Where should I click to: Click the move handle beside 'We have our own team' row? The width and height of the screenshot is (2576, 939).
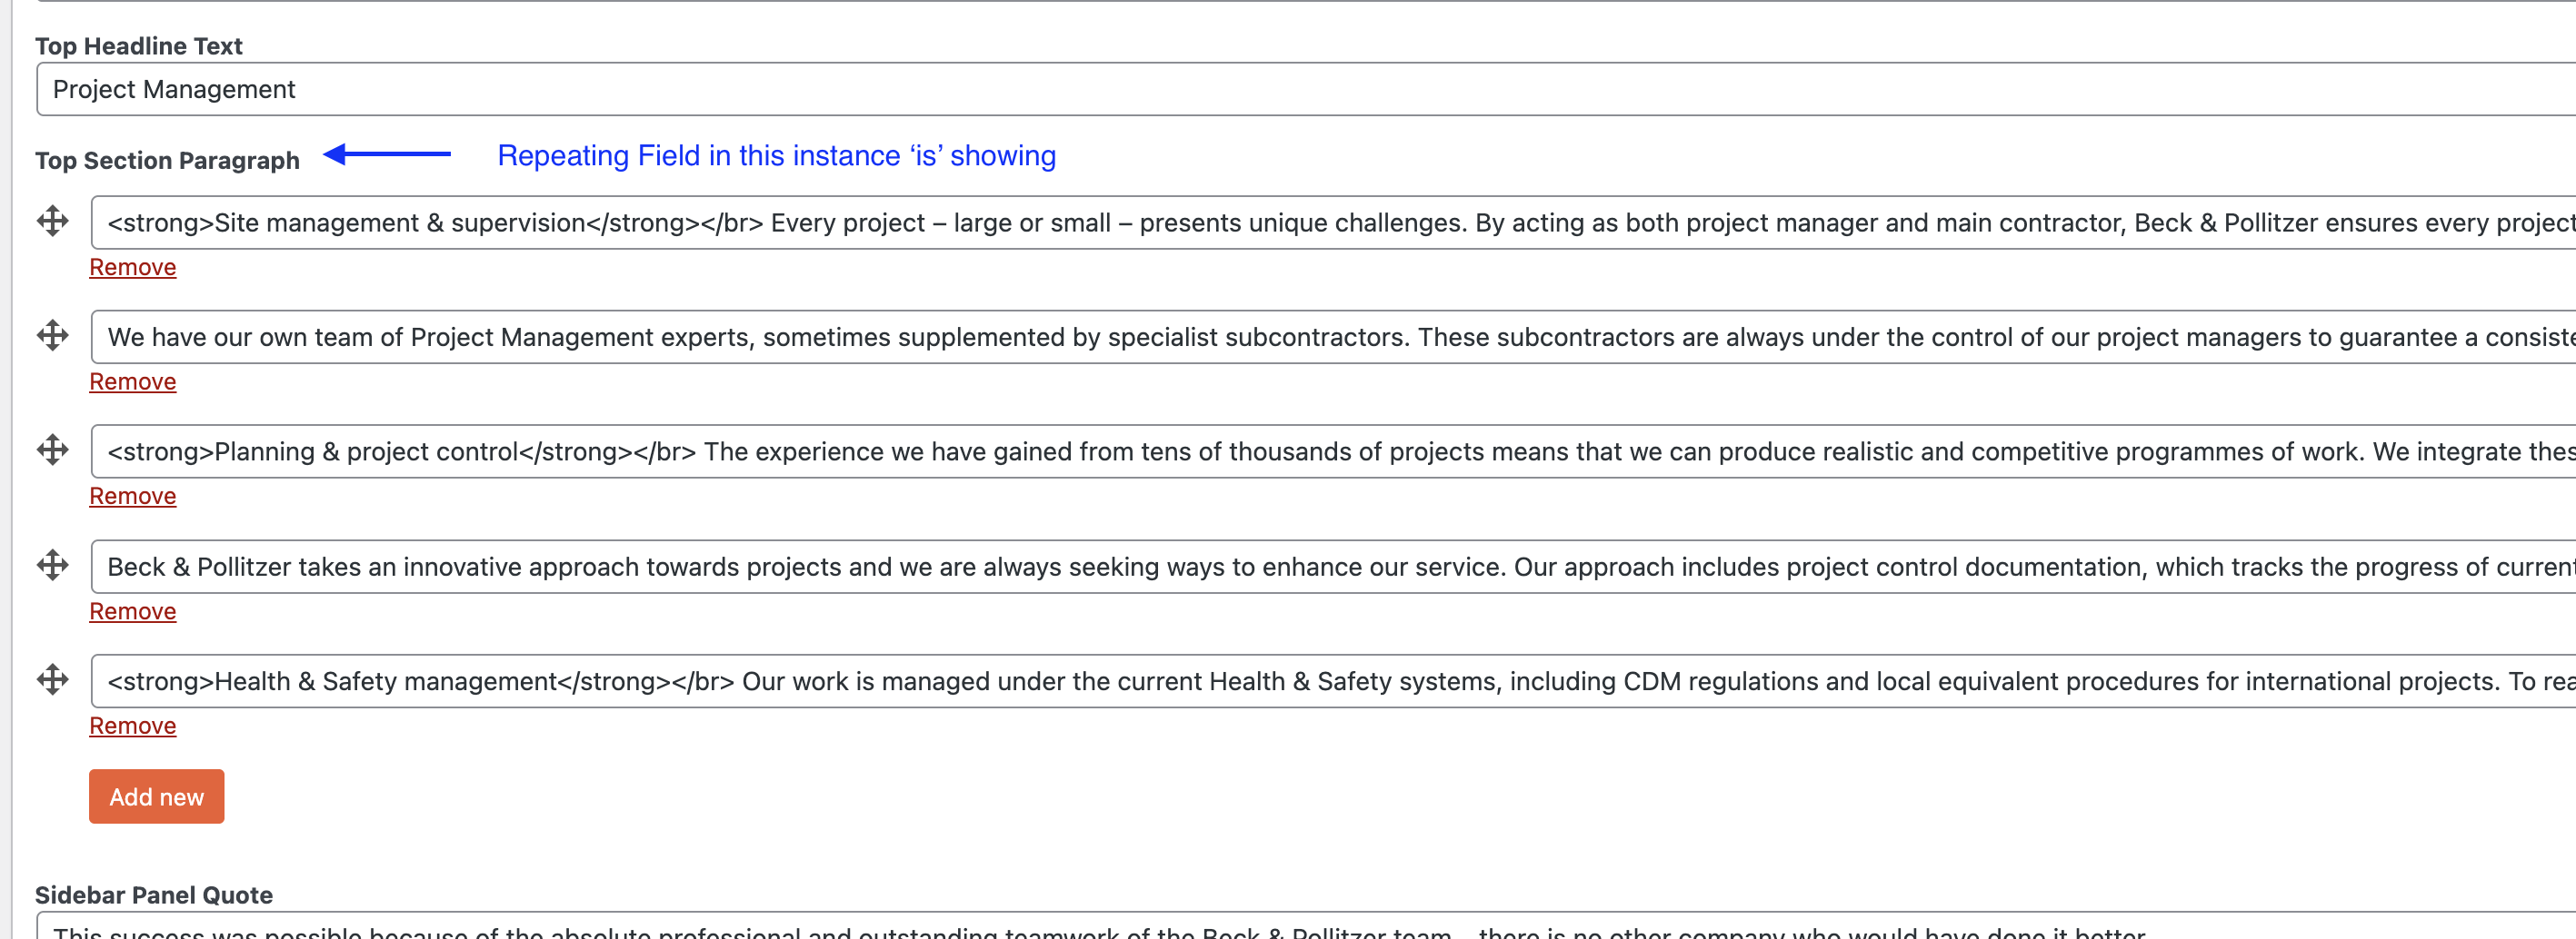coord(53,336)
